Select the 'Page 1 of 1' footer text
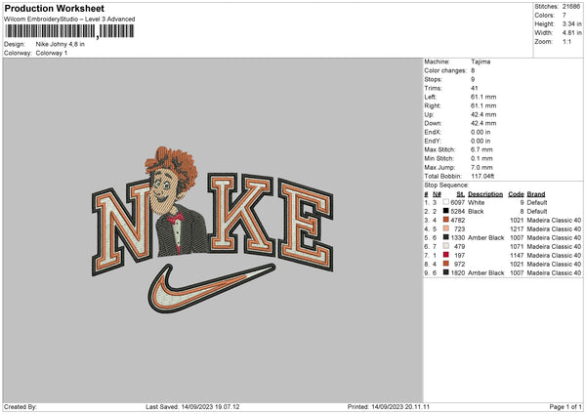586x414 pixels. (565, 406)
